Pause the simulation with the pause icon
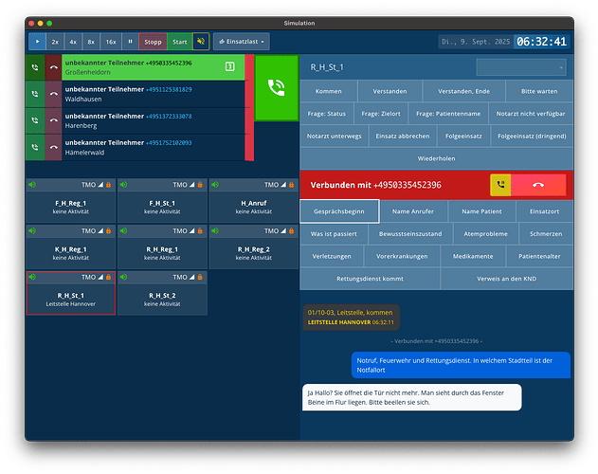Screen dimensions: 598x474 [x=130, y=42]
